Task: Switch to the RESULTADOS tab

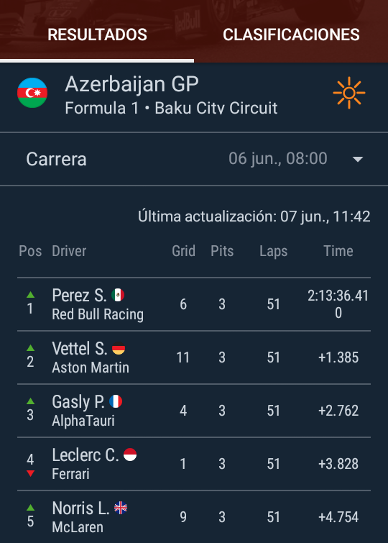Action: [97, 35]
